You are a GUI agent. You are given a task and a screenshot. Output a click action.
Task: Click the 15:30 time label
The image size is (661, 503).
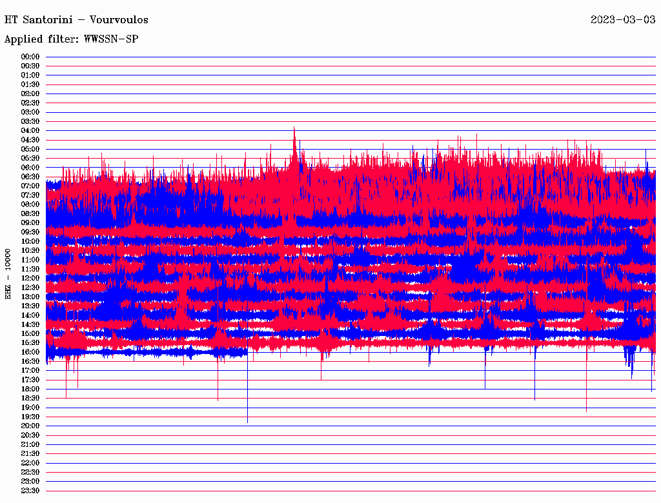tap(30, 343)
